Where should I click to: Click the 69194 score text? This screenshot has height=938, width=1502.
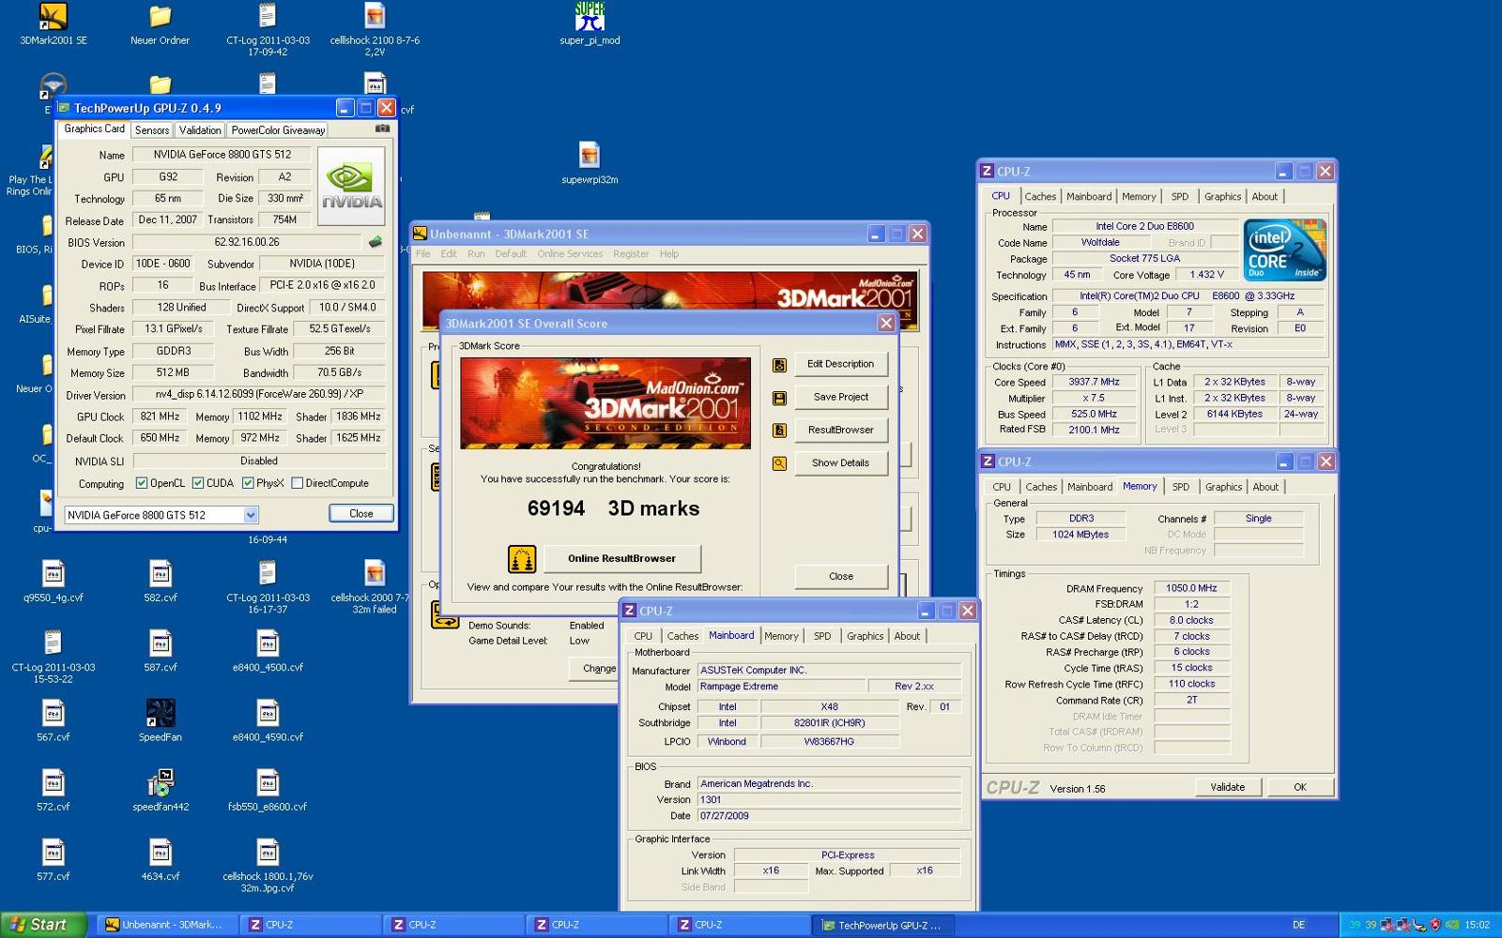pyautogui.click(x=556, y=508)
